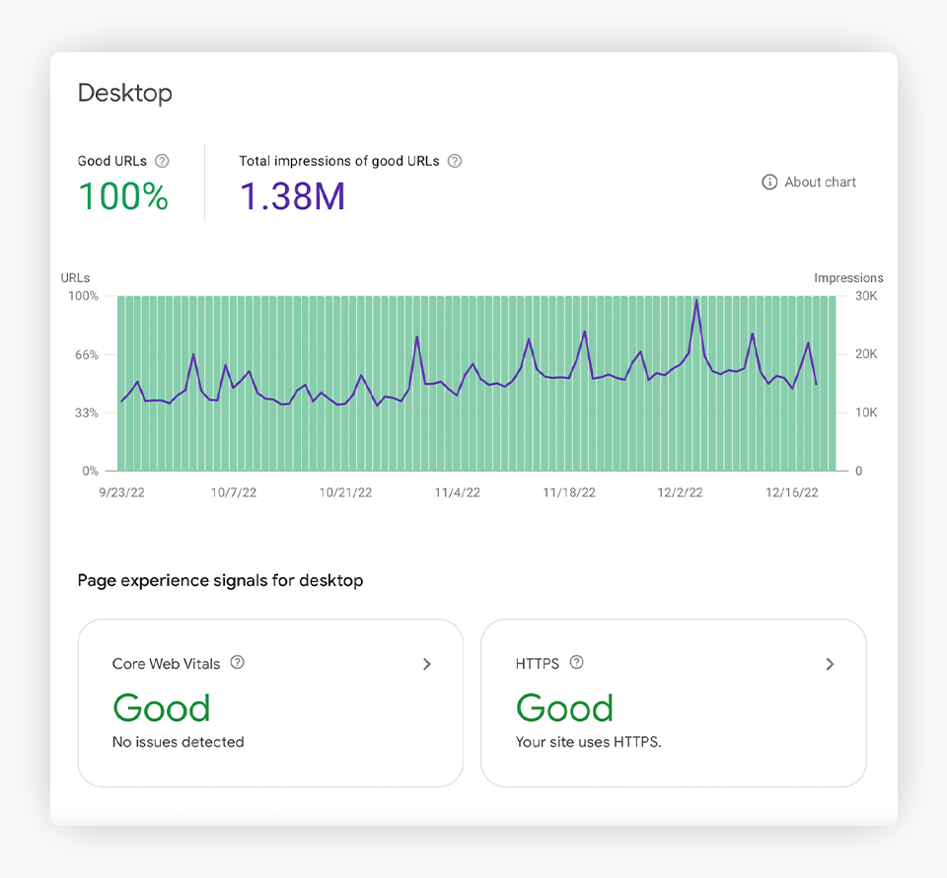Image resolution: width=947 pixels, height=878 pixels.
Task: Click the Good status in Core Web Vitals
Action: point(162,707)
